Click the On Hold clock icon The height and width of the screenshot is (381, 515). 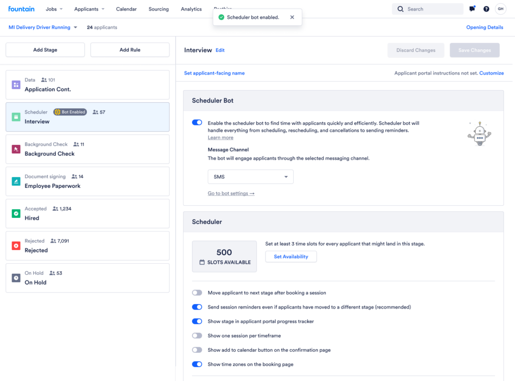coord(16,278)
